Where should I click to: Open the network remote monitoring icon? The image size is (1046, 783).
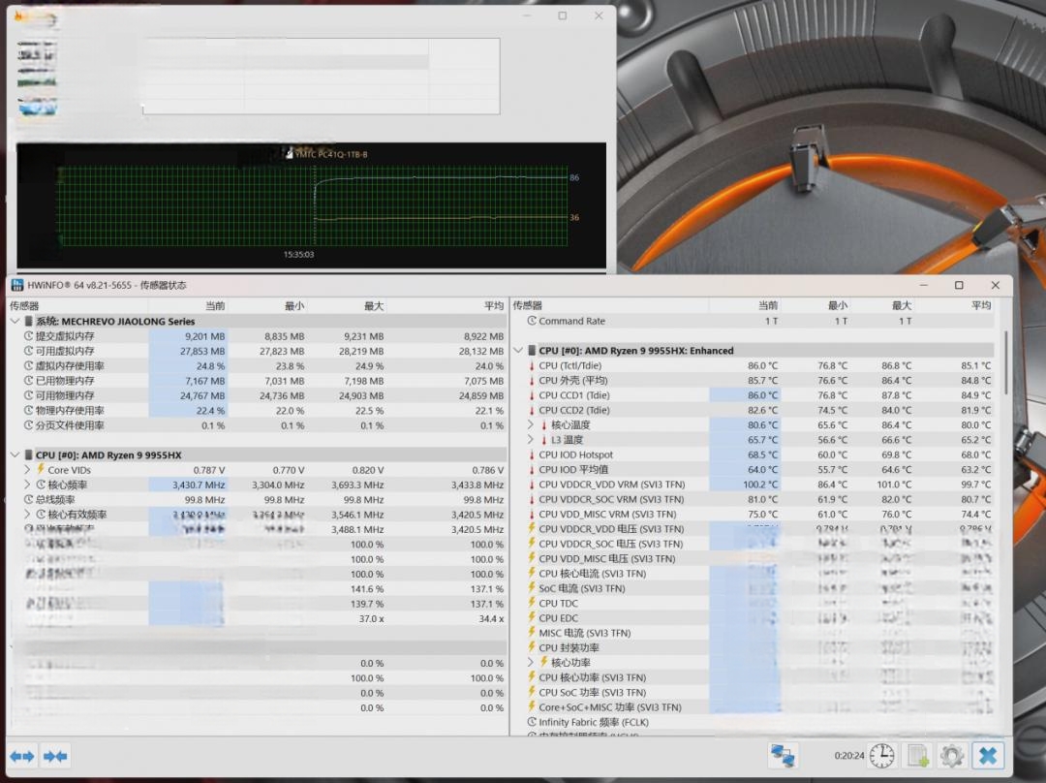coord(783,756)
